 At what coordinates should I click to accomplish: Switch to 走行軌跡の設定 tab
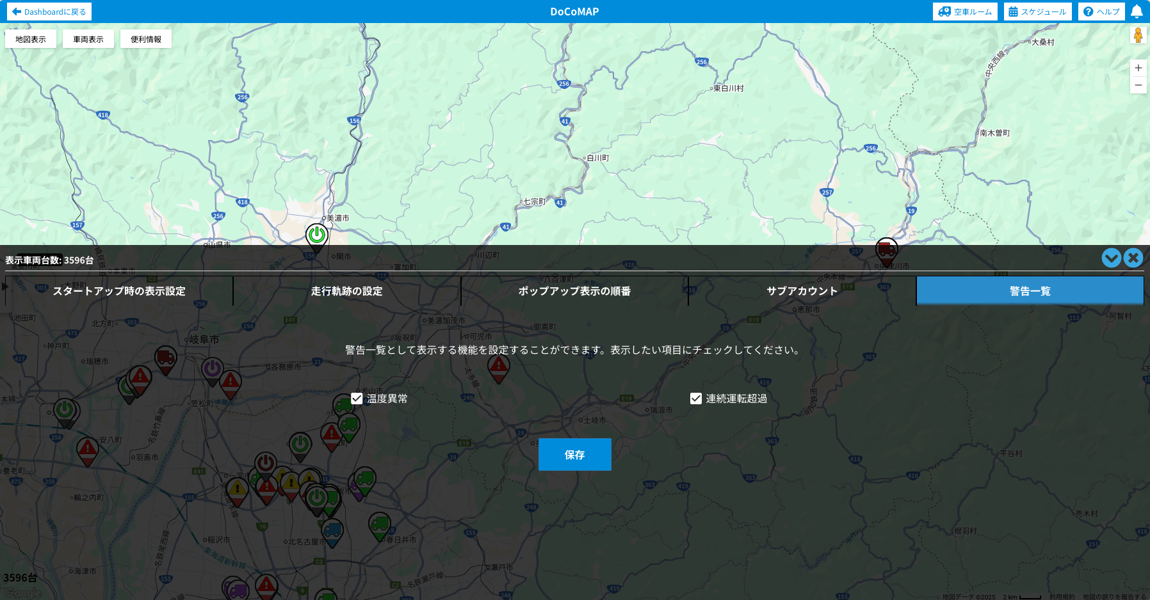346,291
